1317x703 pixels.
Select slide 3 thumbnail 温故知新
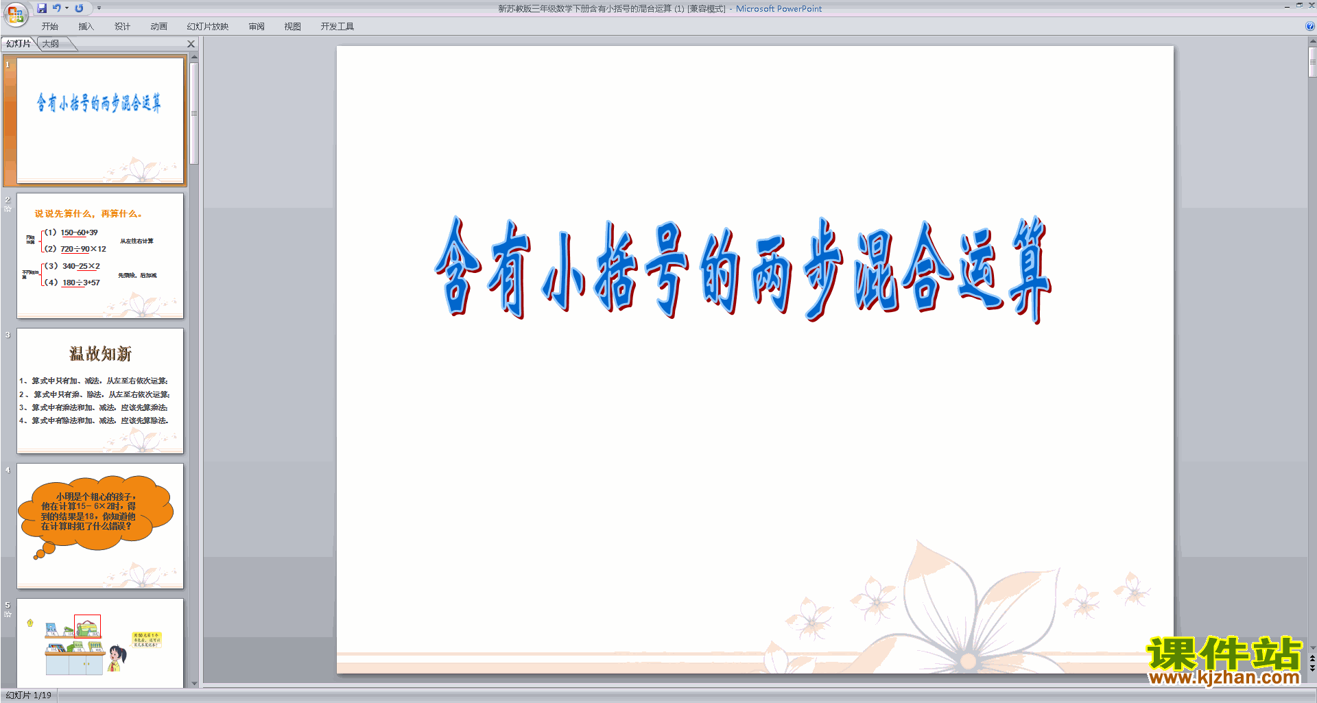[x=100, y=391]
